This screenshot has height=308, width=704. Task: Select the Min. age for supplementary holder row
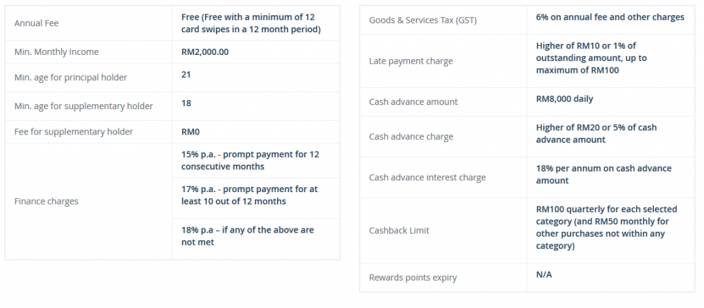coord(173,106)
